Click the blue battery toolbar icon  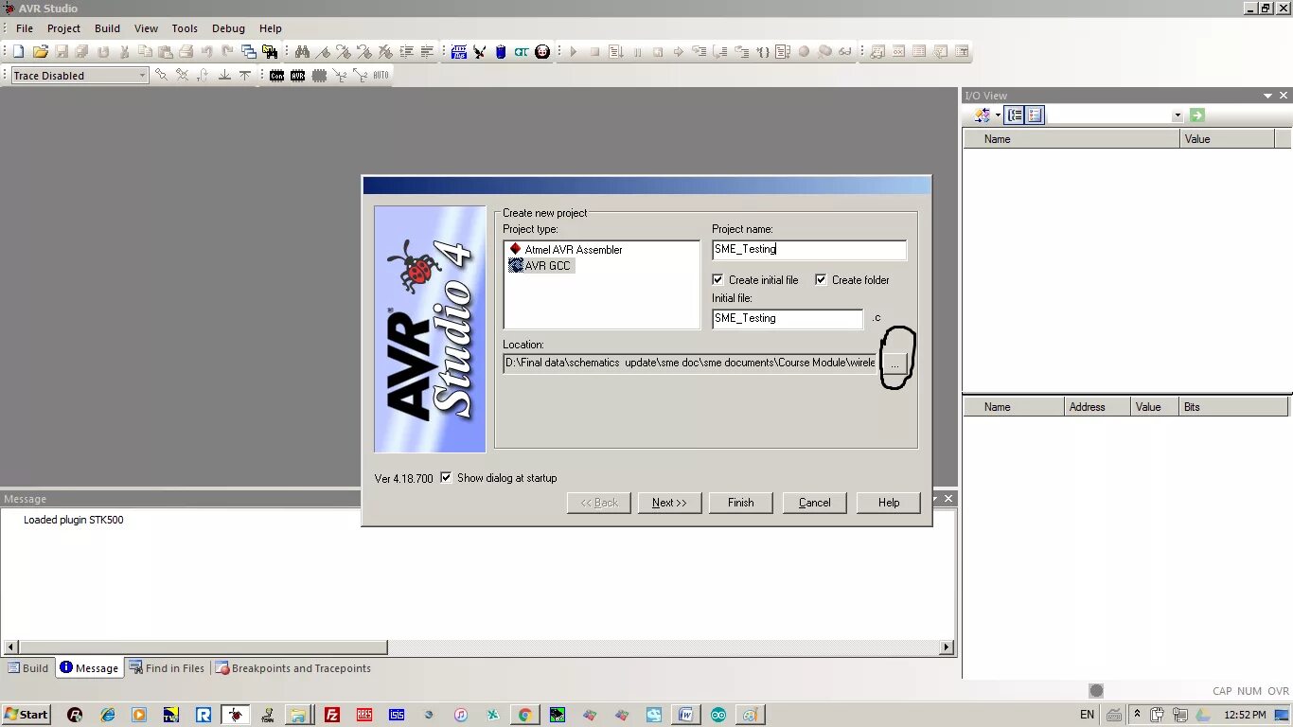(501, 52)
